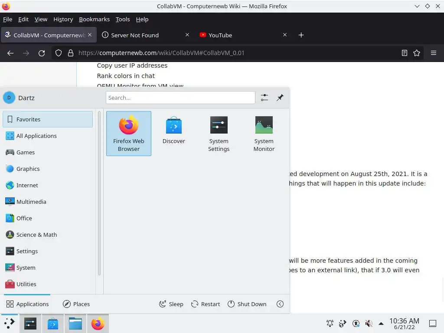
Task: Open updates indicator in system tray
Action: click(356, 323)
